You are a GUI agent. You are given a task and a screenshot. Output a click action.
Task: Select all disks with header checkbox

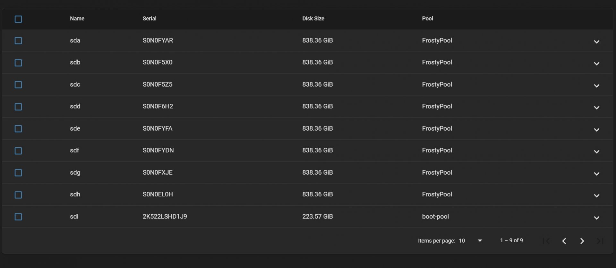pos(18,19)
